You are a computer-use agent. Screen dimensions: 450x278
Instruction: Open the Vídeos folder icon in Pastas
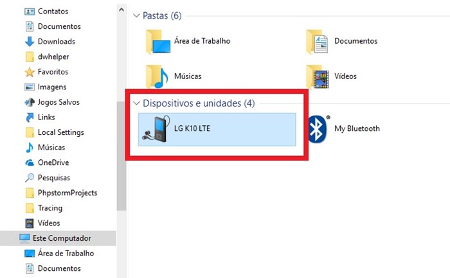pyautogui.click(x=318, y=76)
